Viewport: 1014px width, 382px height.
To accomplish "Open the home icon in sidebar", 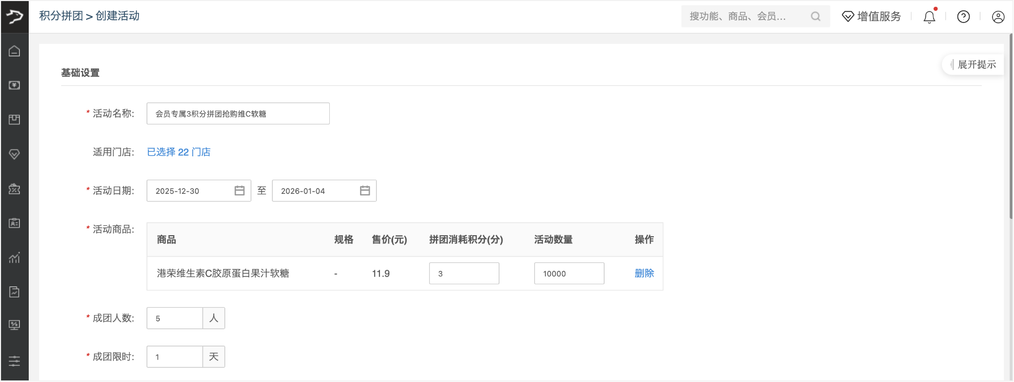I will pos(15,51).
